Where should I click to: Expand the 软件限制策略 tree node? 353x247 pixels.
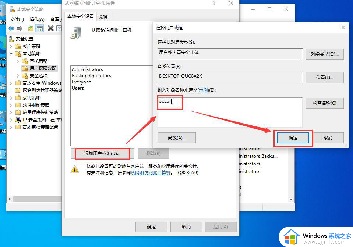[x=11, y=105]
